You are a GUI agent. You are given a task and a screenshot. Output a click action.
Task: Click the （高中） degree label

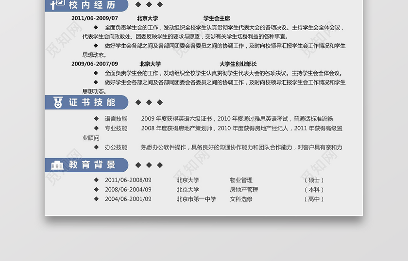(314, 199)
